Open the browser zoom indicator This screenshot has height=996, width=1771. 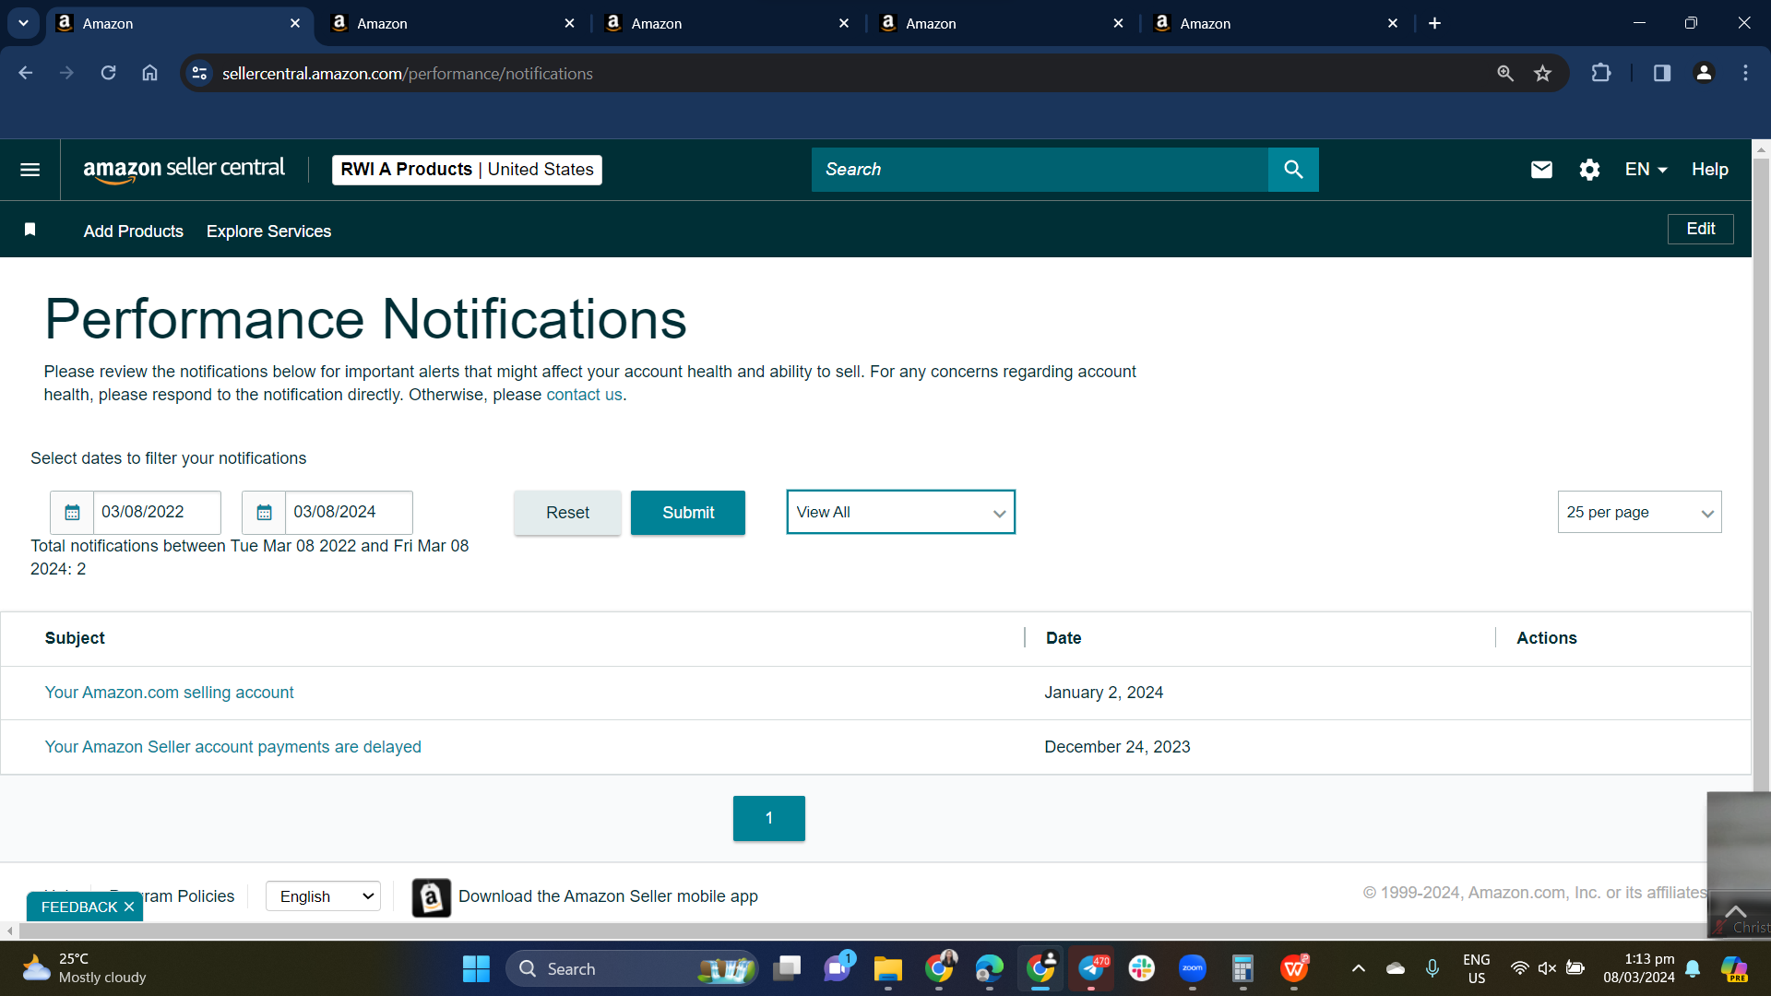(1505, 73)
